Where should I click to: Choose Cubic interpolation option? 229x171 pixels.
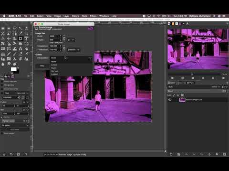click(54, 68)
